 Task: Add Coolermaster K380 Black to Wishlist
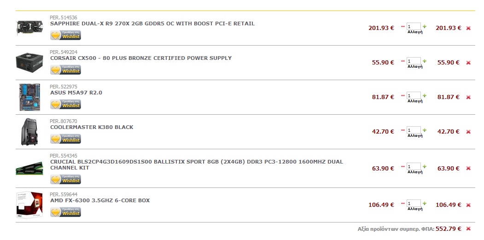coord(65,139)
